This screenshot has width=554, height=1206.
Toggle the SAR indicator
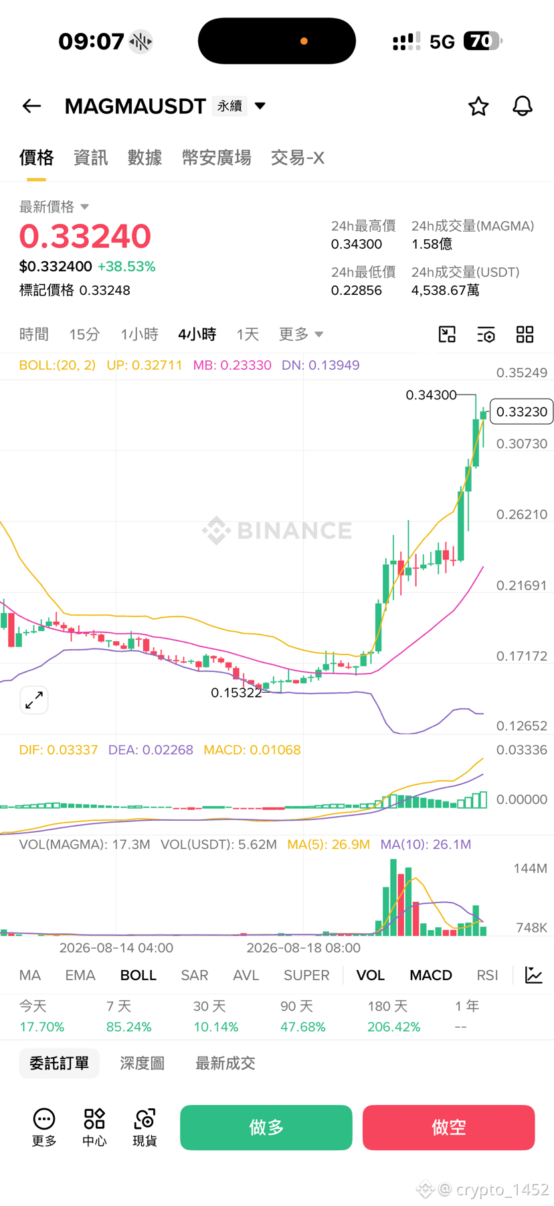[x=195, y=975]
